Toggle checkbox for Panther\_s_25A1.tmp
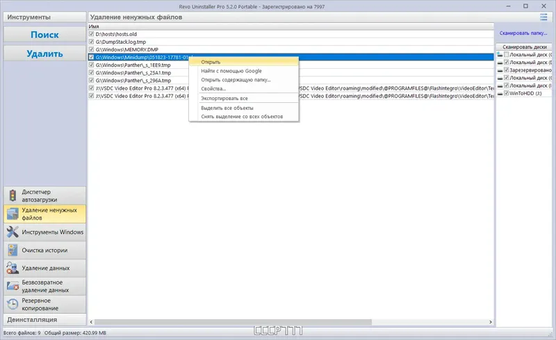This screenshot has height=340, width=556. click(x=91, y=72)
